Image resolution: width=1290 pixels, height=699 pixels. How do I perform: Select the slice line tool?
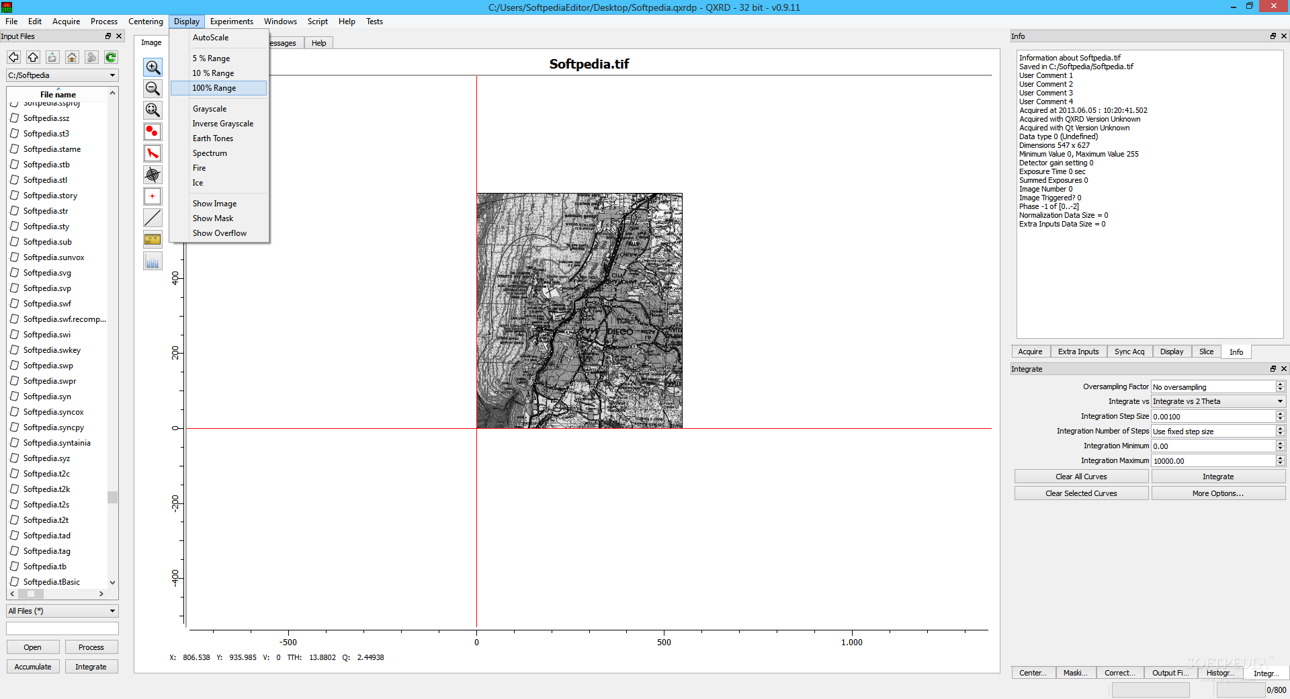(153, 218)
